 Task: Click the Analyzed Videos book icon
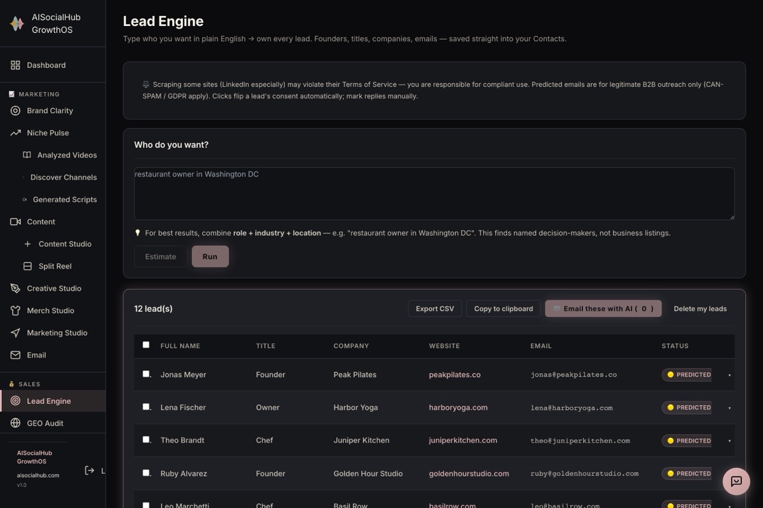(x=27, y=155)
